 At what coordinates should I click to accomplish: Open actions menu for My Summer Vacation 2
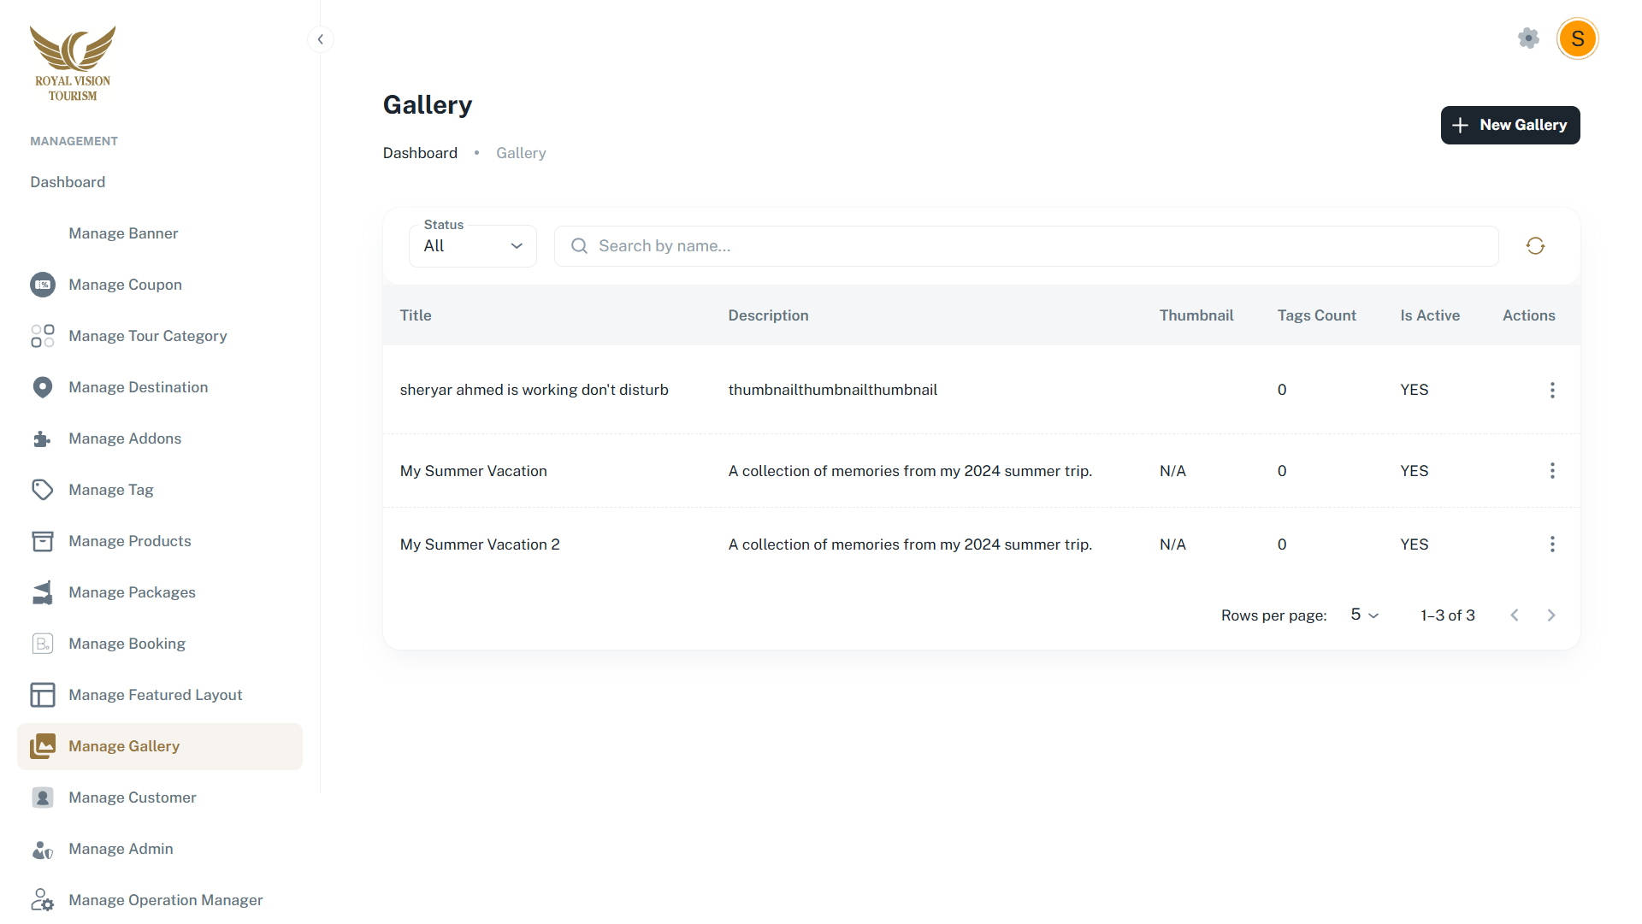[x=1552, y=544]
